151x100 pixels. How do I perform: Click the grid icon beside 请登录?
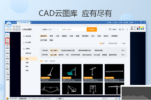coord(120,29)
